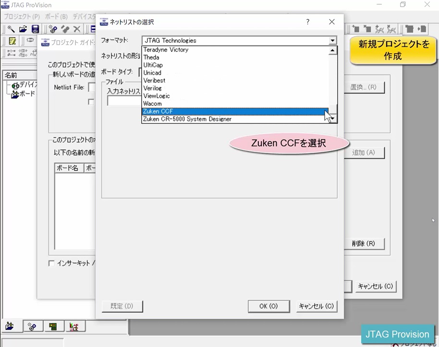Select Zuken CCF in the format list

coord(235,111)
